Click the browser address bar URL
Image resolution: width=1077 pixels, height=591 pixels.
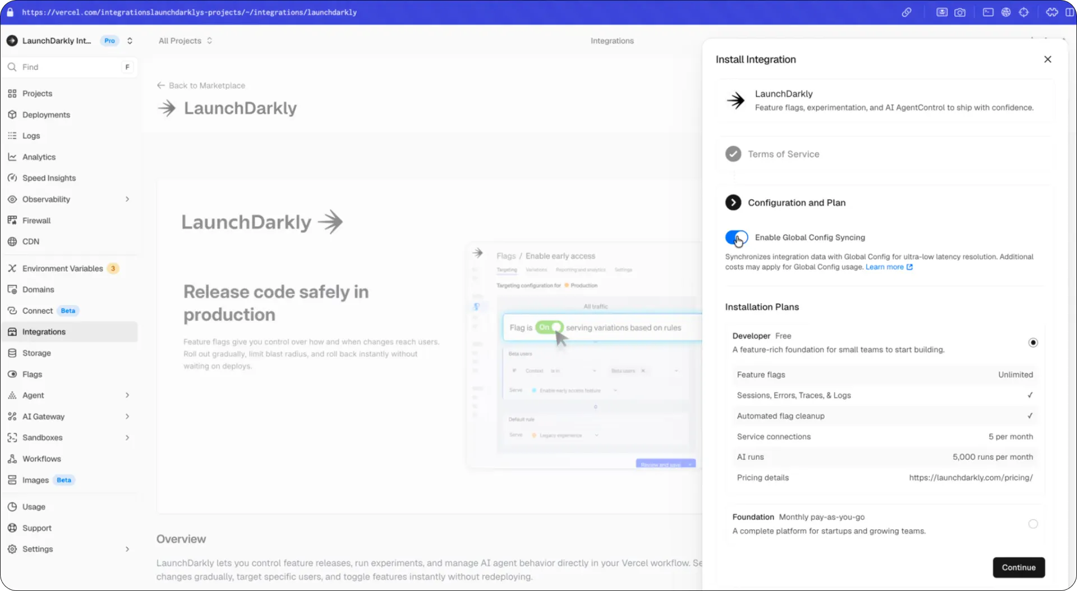[x=190, y=12]
